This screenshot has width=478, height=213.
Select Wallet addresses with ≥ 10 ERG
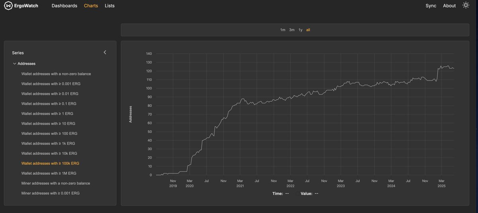[x=48, y=124]
